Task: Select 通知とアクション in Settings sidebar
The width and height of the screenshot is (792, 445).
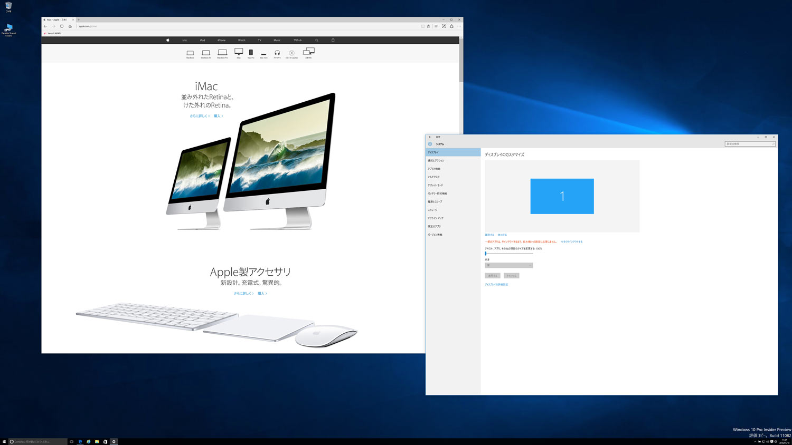Action: 453,160
